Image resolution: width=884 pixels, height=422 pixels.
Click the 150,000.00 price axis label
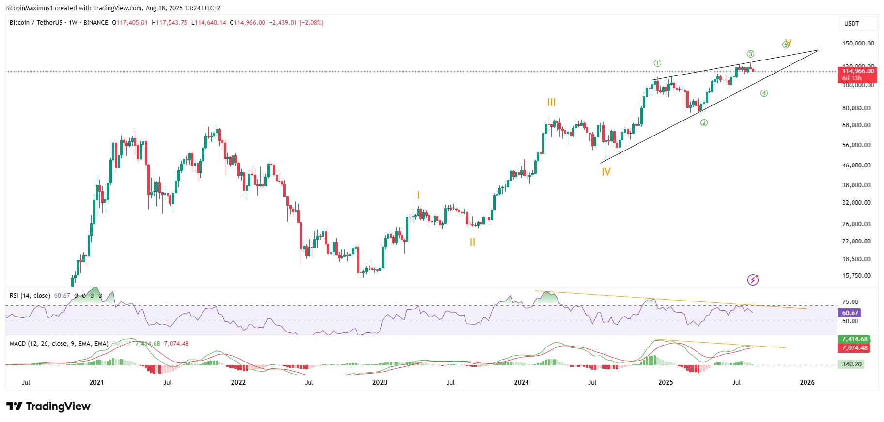(x=858, y=44)
